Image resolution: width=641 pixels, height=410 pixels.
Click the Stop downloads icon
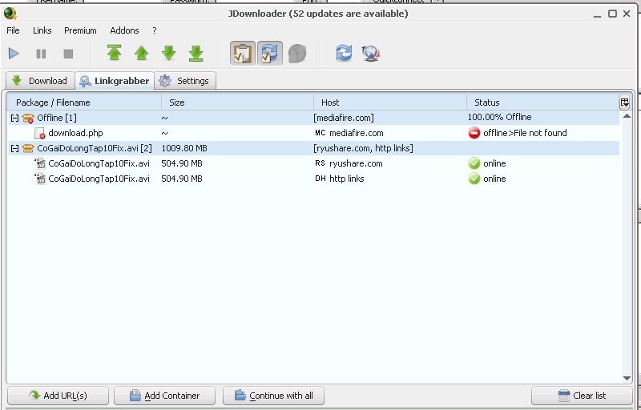pyautogui.click(x=68, y=54)
